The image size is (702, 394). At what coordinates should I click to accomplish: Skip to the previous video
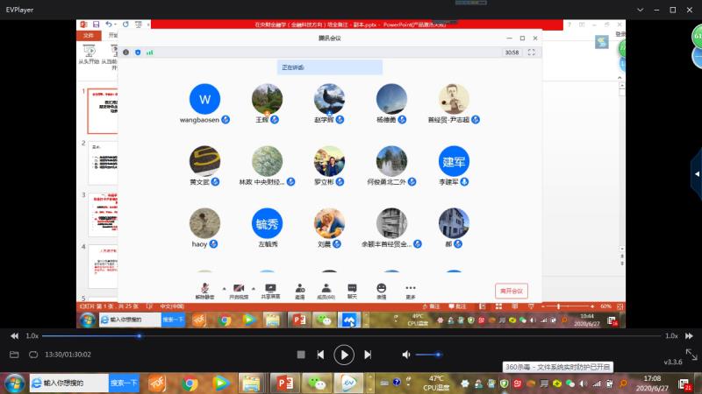pos(321,355)
